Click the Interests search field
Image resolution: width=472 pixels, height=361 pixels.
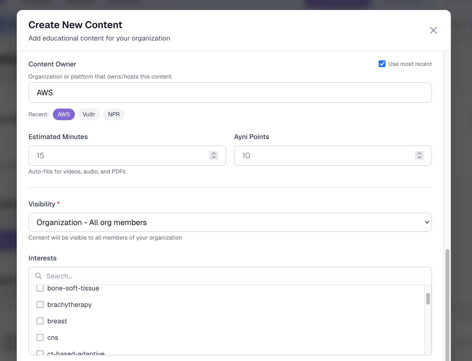tap(236, 276)
